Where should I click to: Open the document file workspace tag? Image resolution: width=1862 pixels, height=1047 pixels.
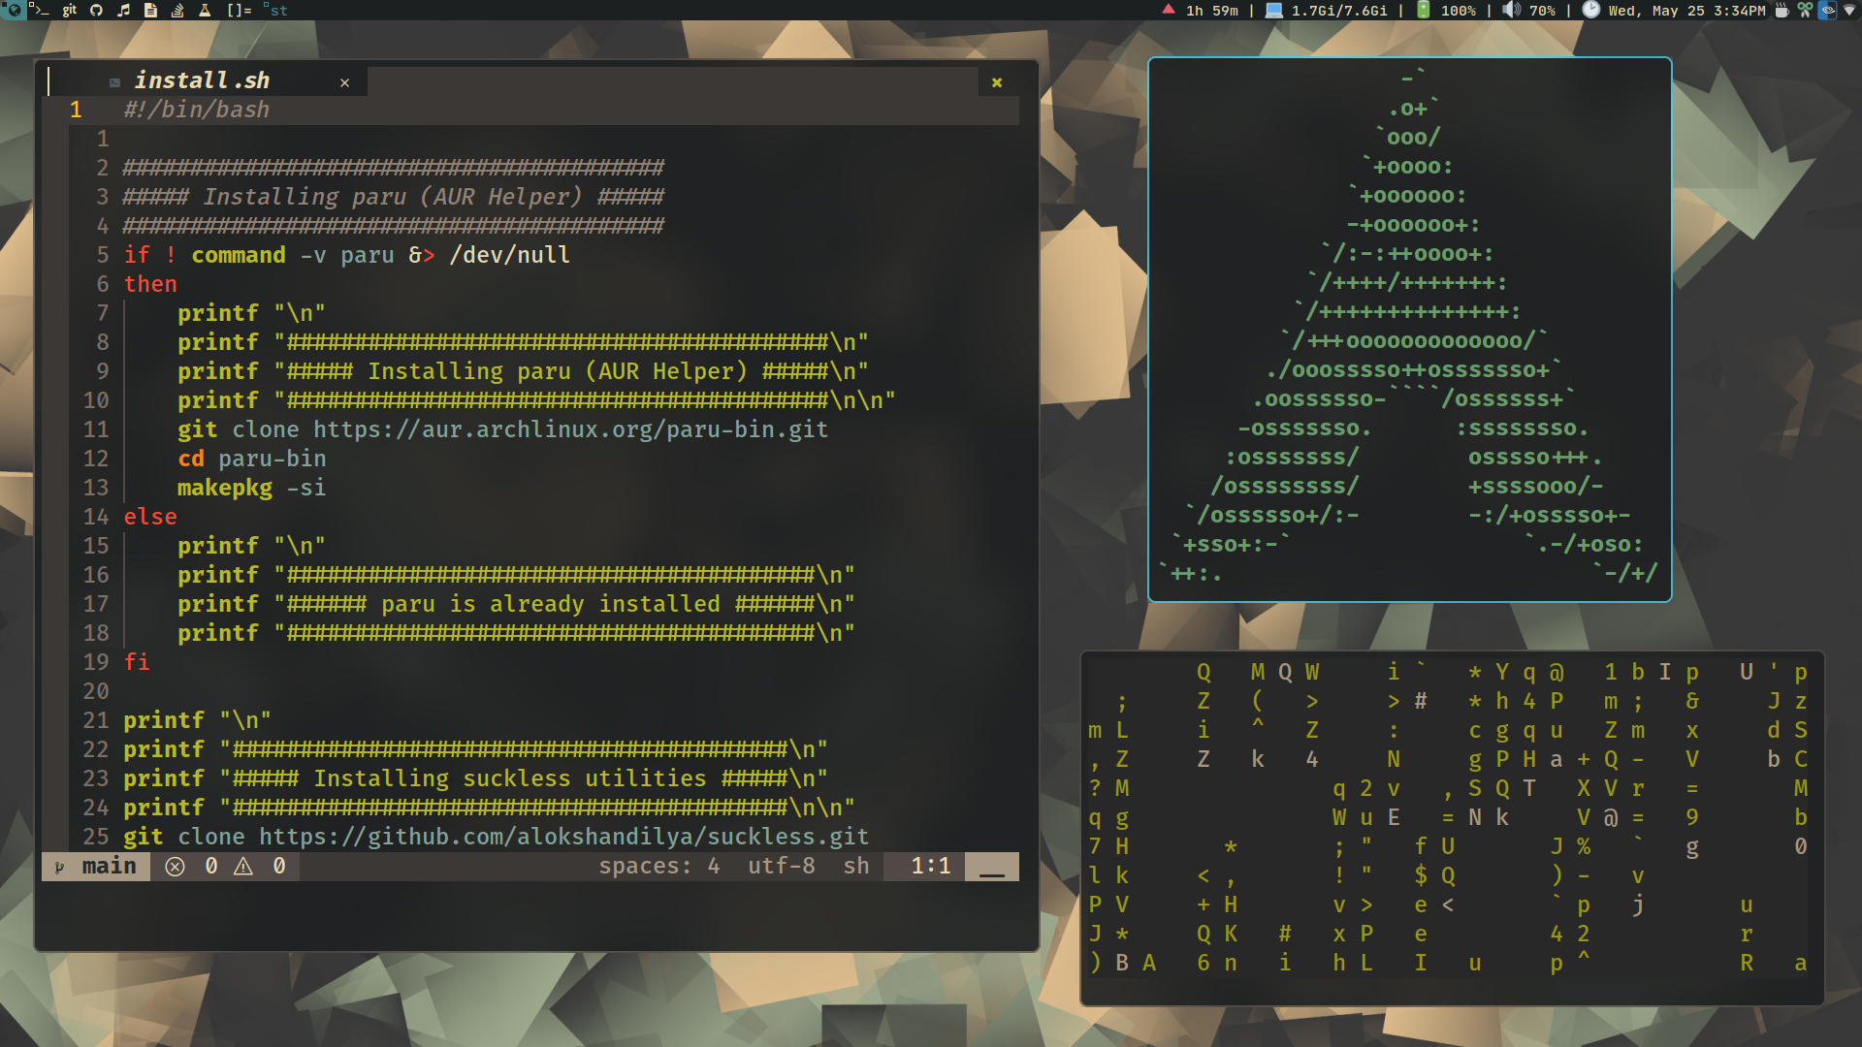click(150, 10)
